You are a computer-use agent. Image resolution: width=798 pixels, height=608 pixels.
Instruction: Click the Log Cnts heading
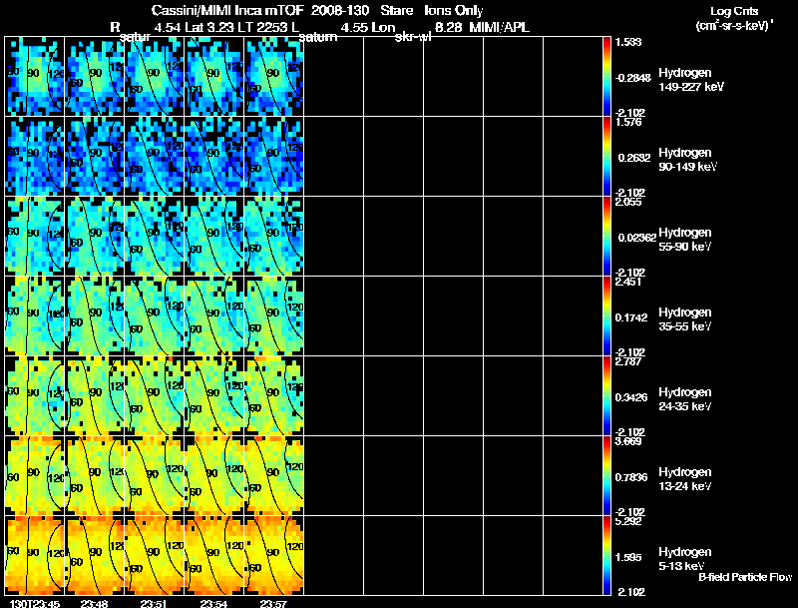734,11
